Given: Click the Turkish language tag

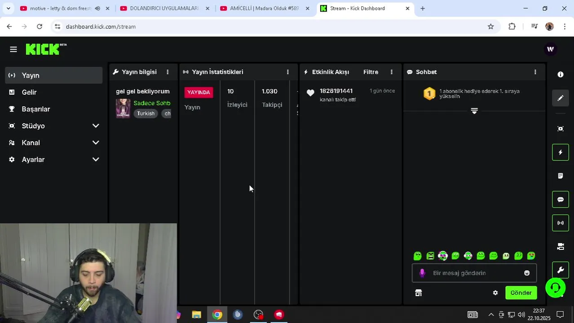Looking at the screenshot, I should 146,113.
